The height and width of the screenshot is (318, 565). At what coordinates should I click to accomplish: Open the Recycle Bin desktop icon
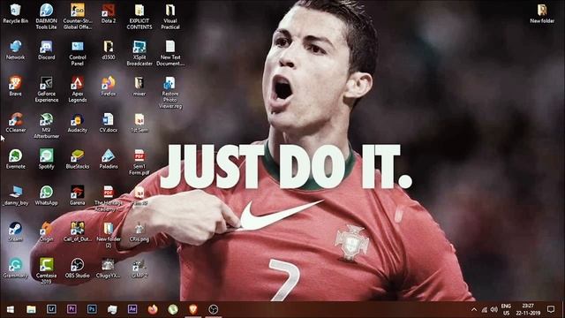pos(16,14)
